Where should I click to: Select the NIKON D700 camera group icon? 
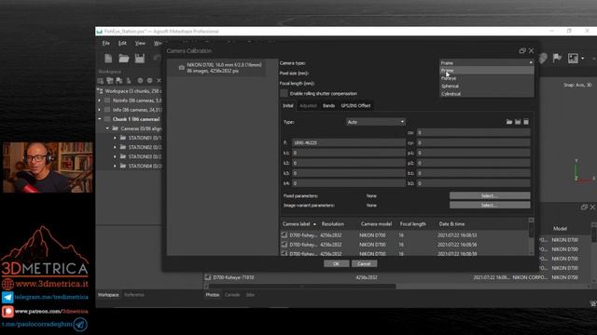[182, 68]
